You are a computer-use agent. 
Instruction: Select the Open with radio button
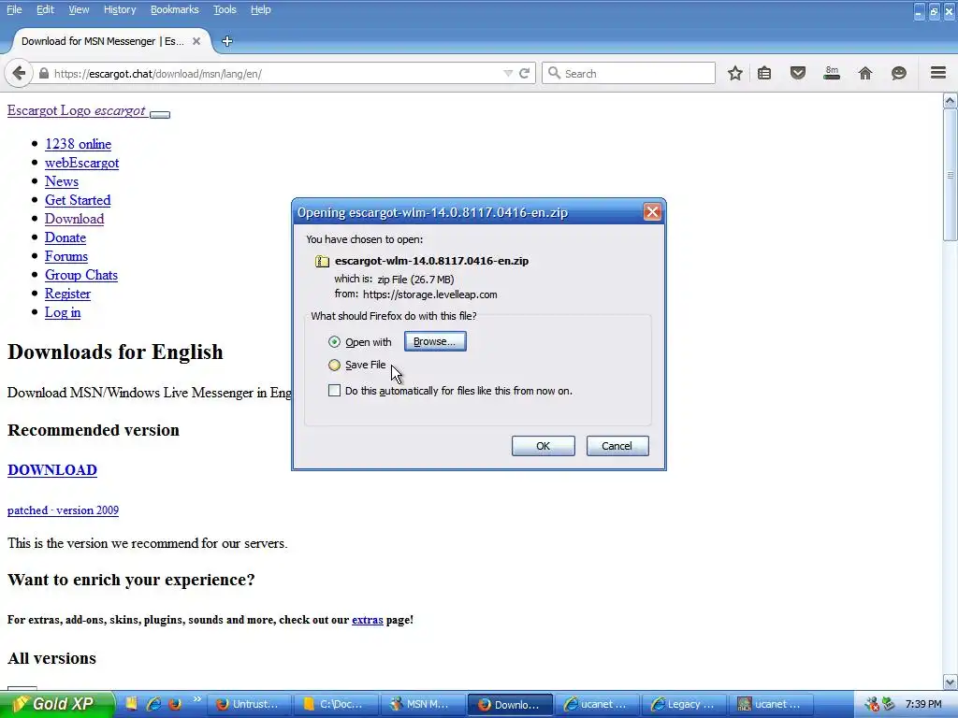pyautogui.click(x=334, y=342)
